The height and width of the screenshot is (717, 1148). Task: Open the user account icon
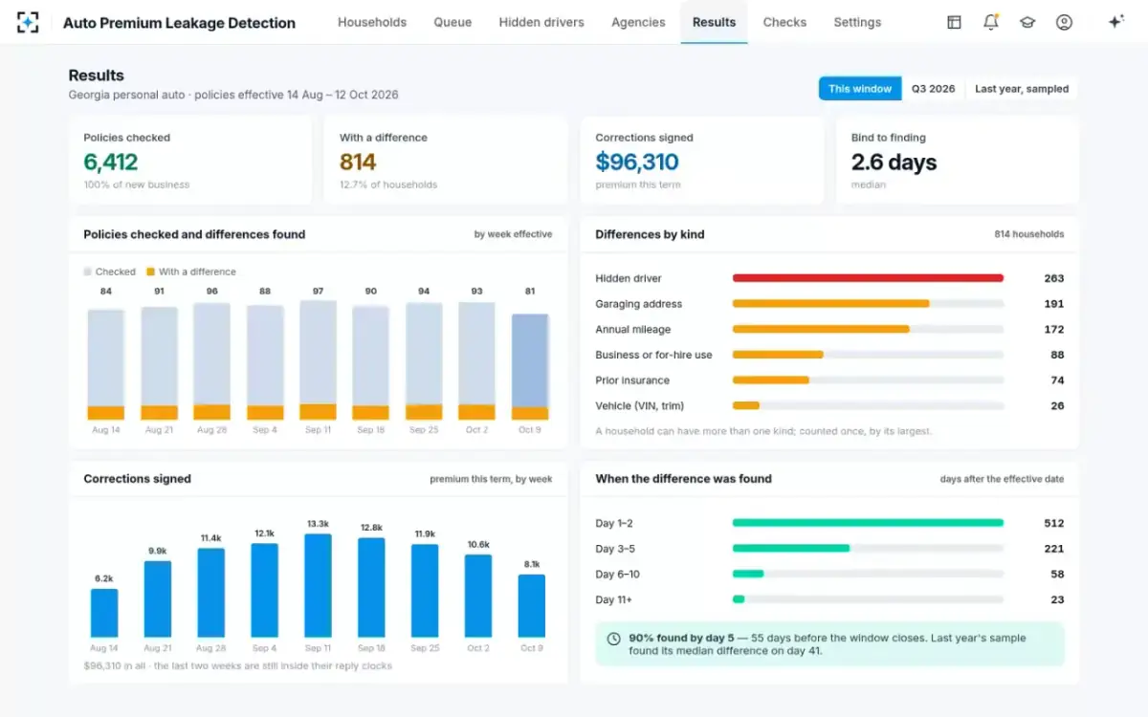[x=1064, y=22]
